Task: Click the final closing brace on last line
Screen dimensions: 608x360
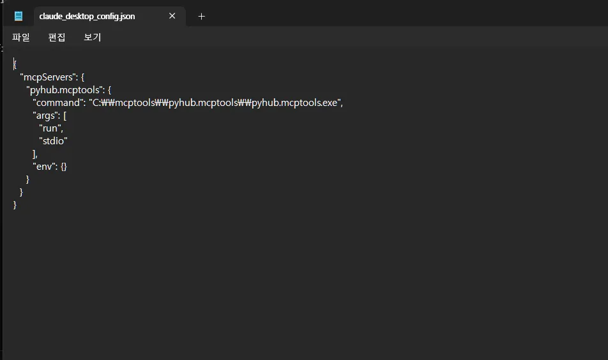Action: 15,205
